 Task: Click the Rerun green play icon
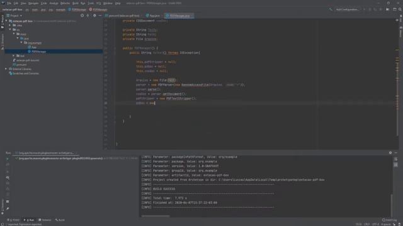8,159
